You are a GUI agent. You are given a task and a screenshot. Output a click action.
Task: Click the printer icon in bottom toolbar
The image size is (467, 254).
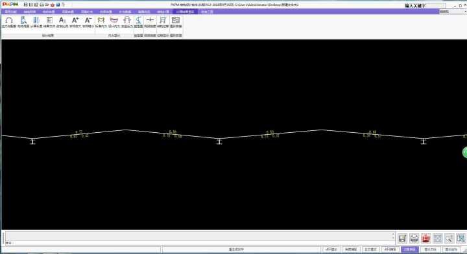[414, 238]
